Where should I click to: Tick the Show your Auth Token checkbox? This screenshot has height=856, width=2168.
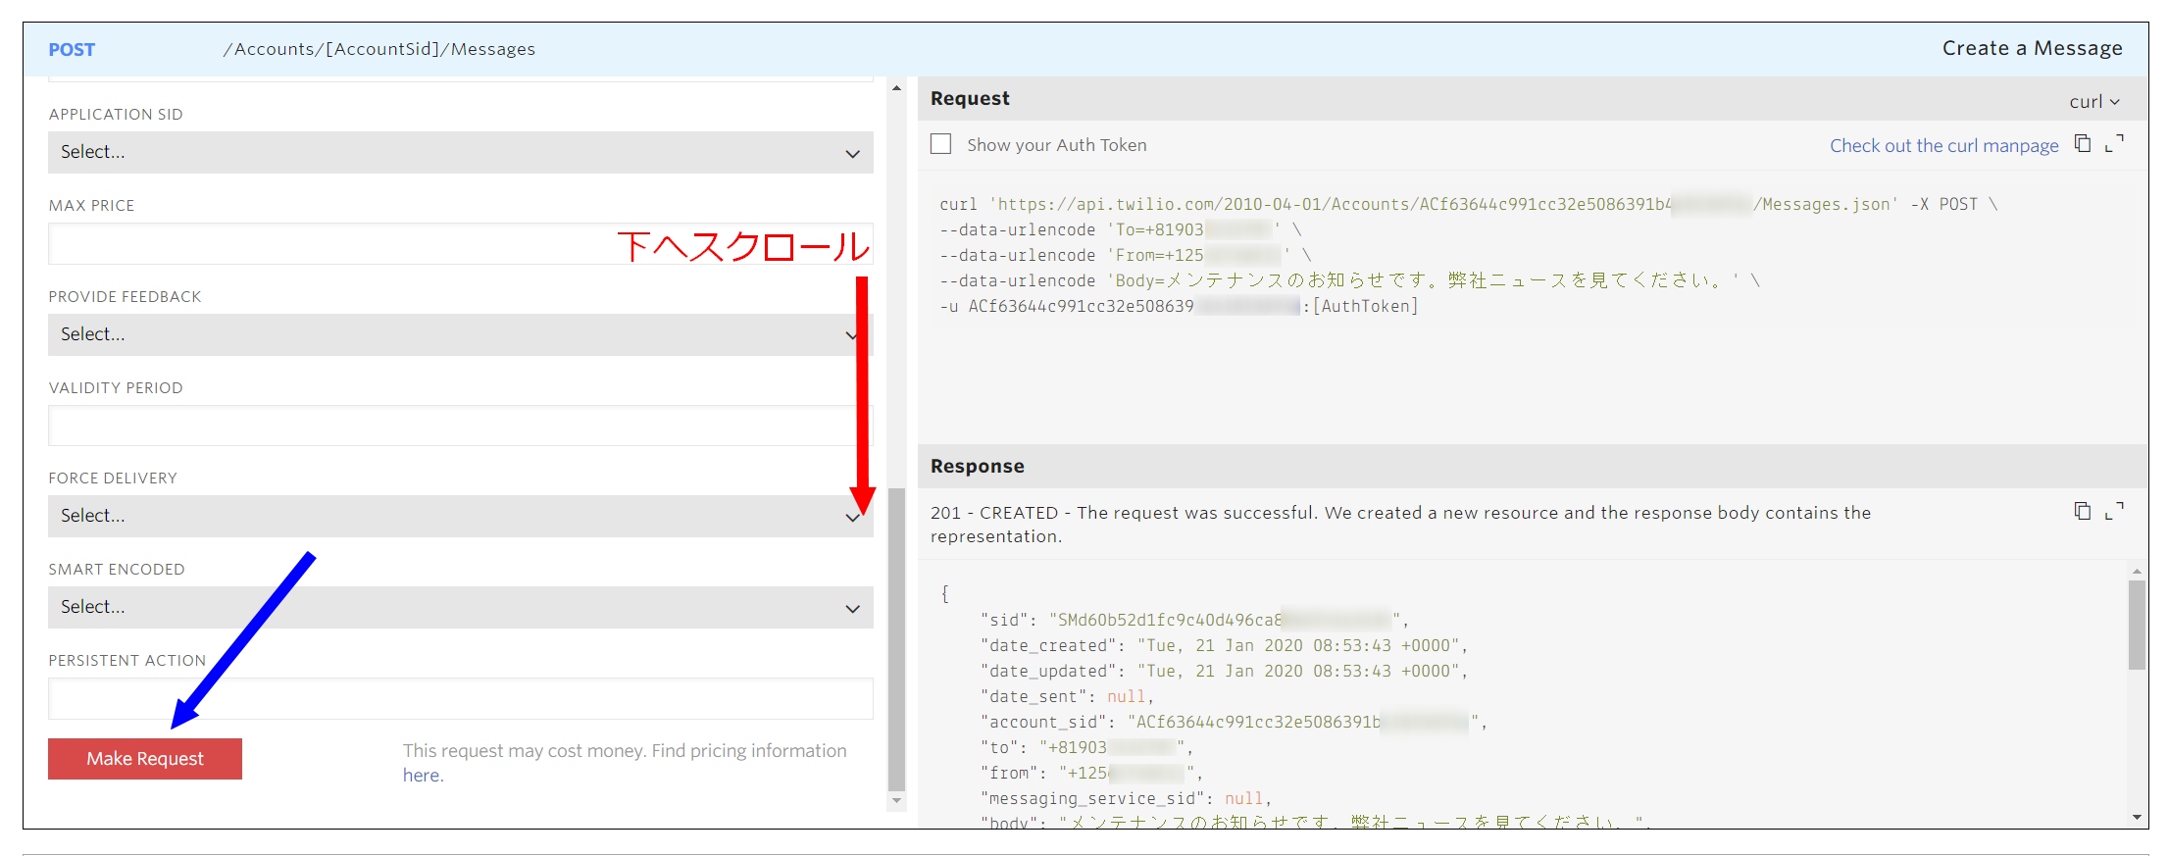coord(941,144)
